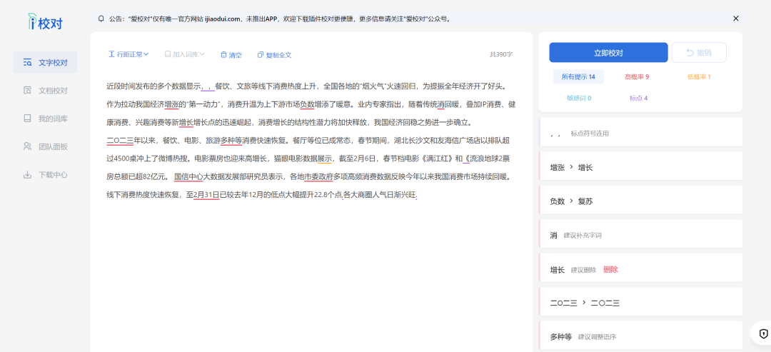The image size is (771, 352).
Task: Close the announcement banner
Action: (736, 19)
